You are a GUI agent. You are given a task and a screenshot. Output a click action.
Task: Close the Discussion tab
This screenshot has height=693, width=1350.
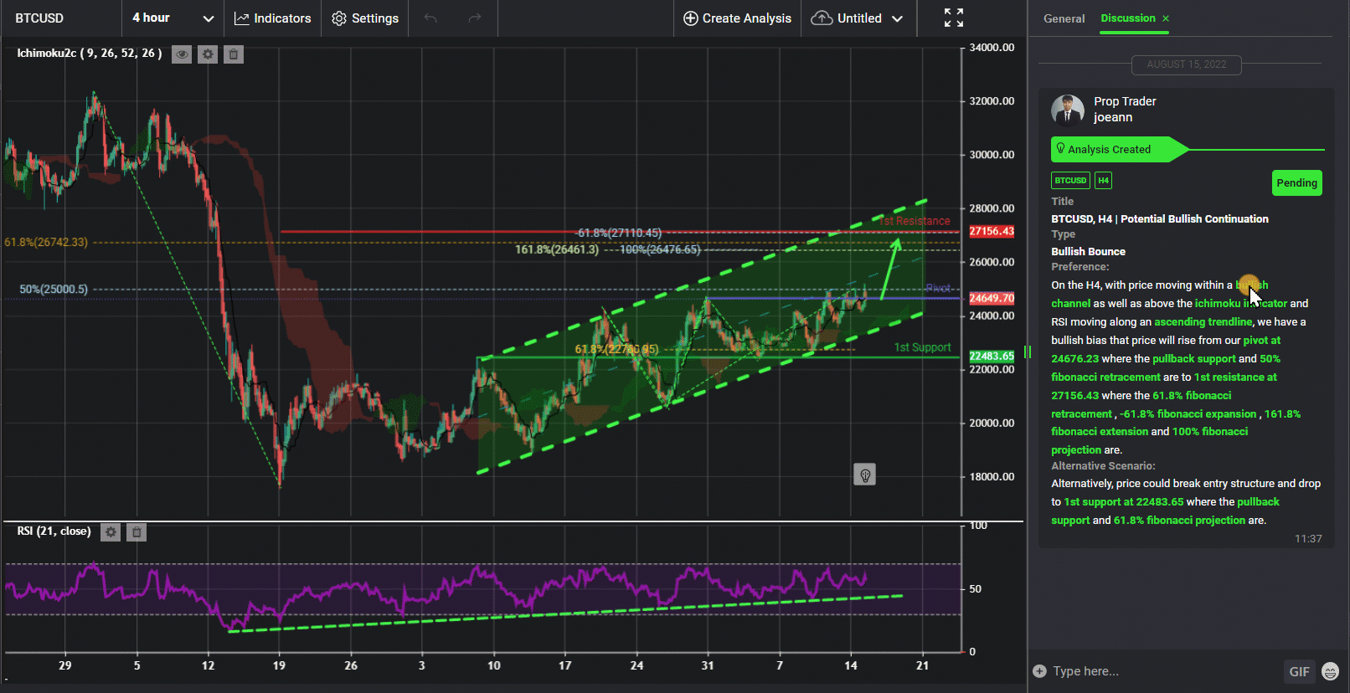coord(1166,18)
